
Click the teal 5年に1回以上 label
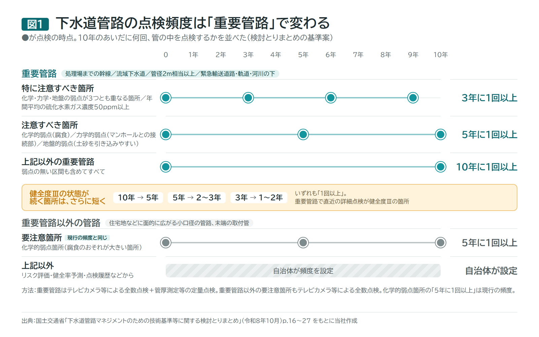coord(489,134)
